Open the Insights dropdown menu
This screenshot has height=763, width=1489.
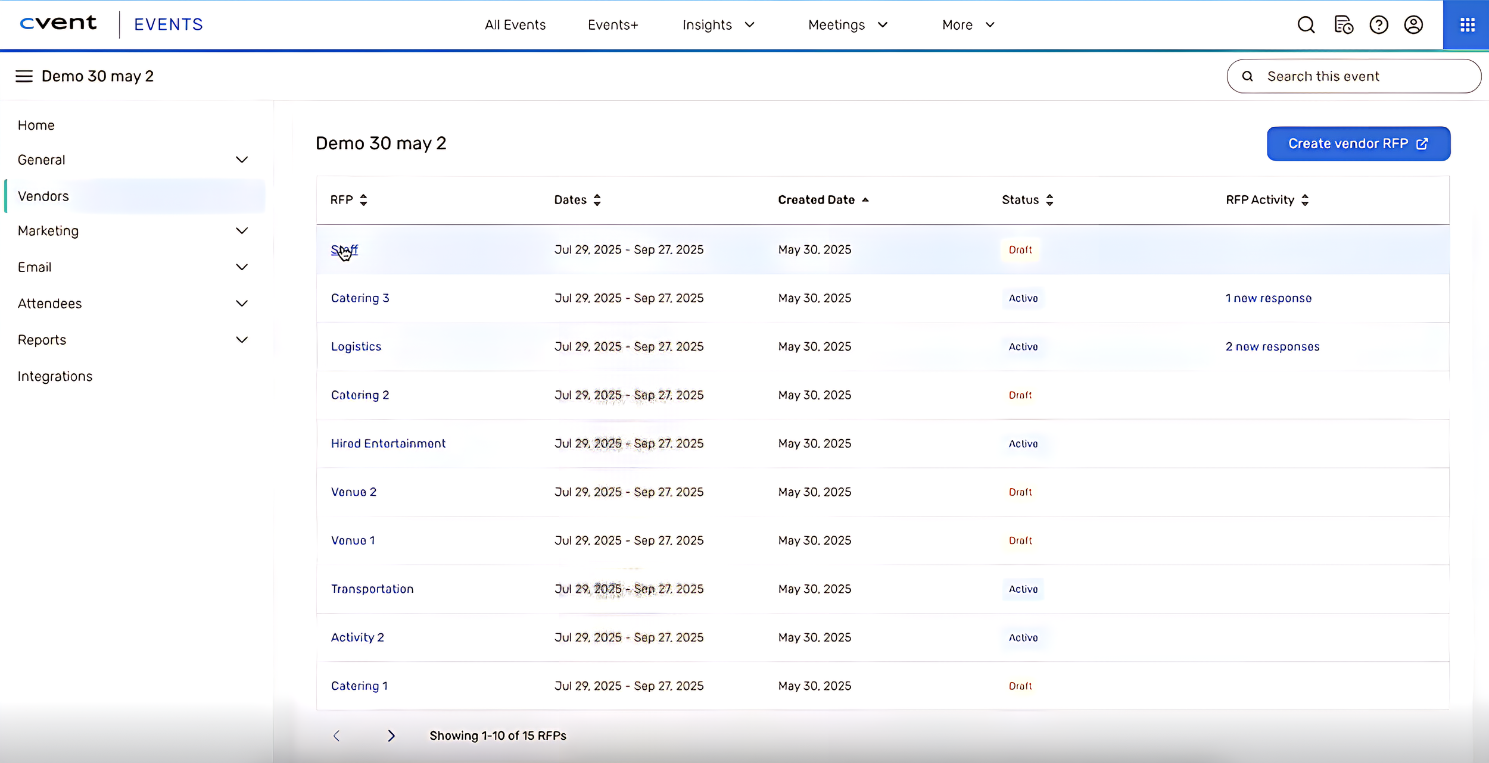pos(718,25)
